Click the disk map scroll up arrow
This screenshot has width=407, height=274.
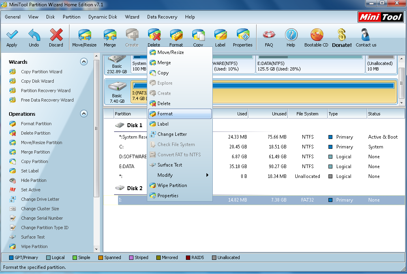click(401, 59)
